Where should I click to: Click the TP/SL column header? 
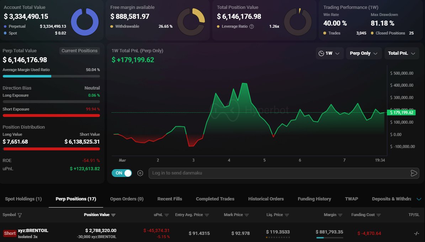click(x=414, y=215)
